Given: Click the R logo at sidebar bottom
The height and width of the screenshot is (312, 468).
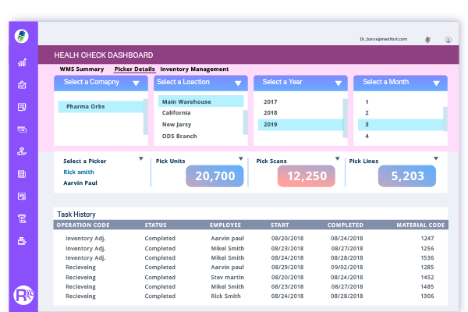Looking at the screenshot, I should tap(23, 295).
